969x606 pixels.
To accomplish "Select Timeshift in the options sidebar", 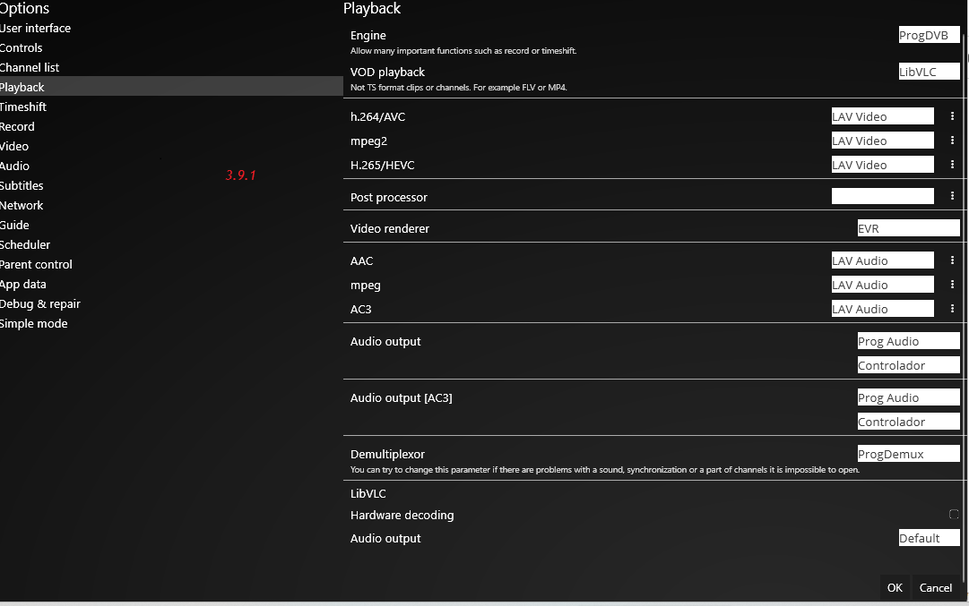I will (23, 107).
